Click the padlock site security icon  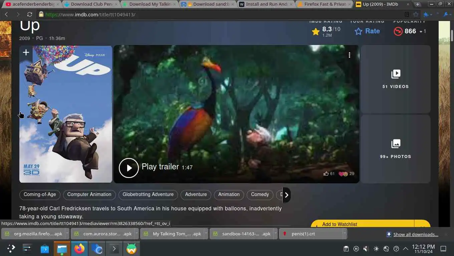41,14
